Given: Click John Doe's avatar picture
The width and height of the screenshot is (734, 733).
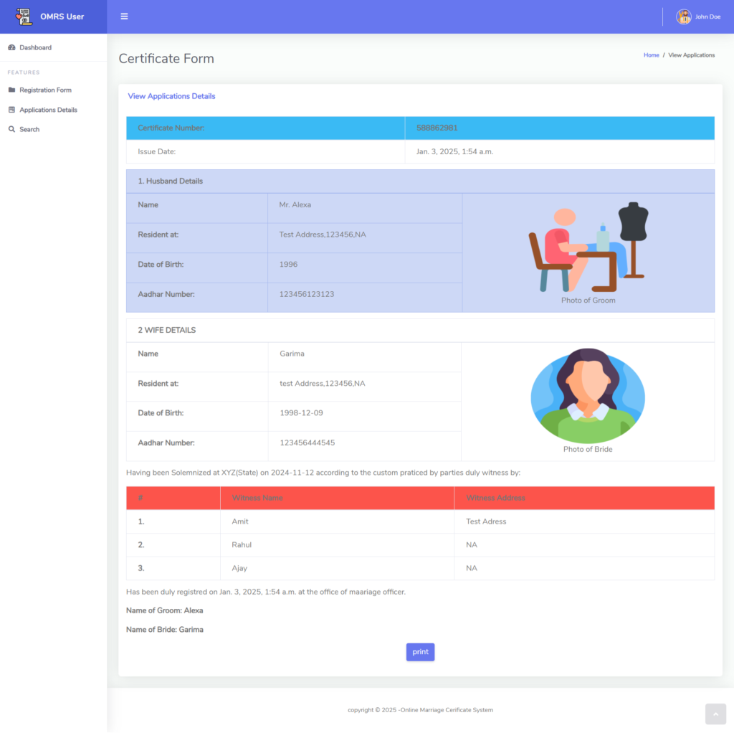Looking at the screenshot, I should (683, 16).
